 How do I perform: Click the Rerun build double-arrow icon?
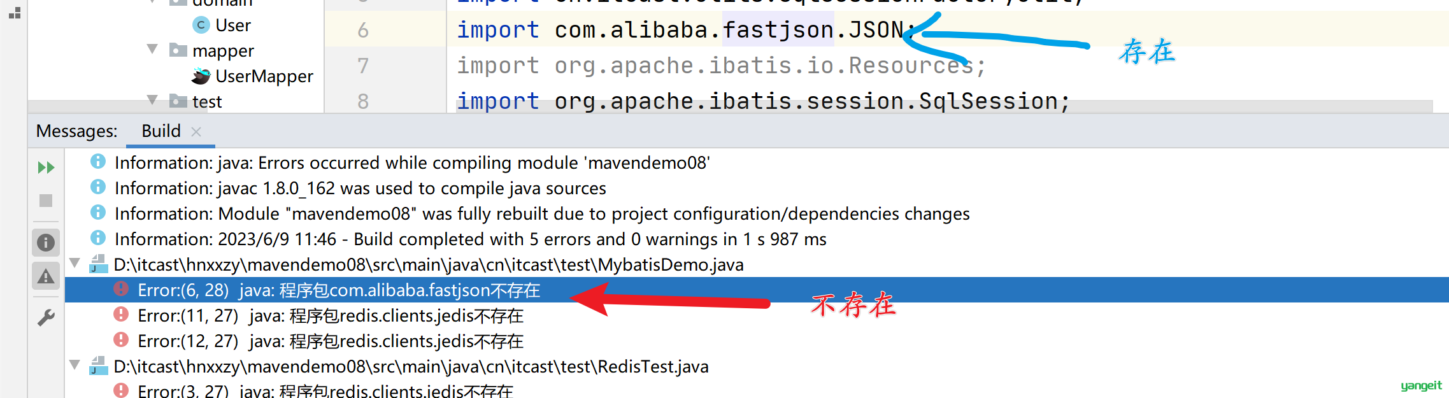point(46,167)
